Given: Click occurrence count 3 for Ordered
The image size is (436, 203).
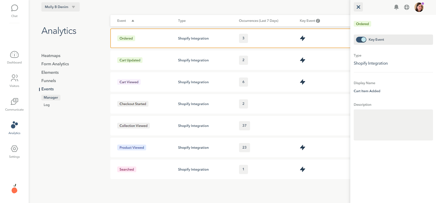Looking at the screenshot, I should [243, 38].
